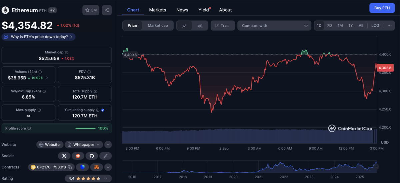Screen dimensions: 400x183
Task: Switch to candlestick chart icon
Action: [x=200, y=26]
